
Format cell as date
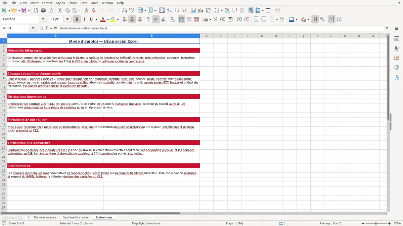230,19
